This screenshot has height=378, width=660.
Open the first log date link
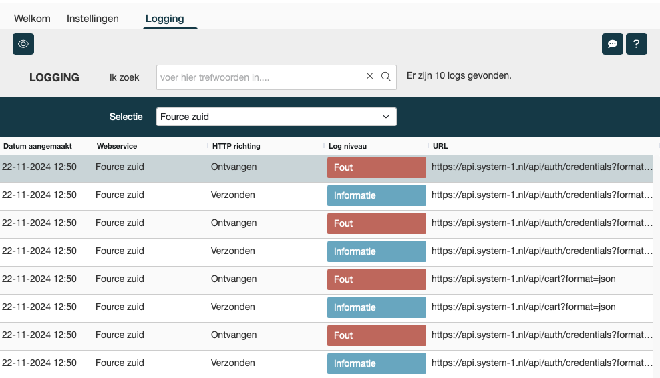(39, 167)
